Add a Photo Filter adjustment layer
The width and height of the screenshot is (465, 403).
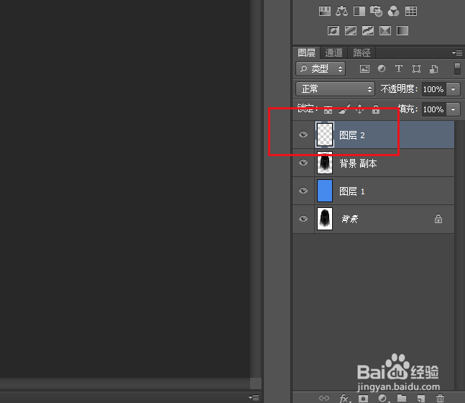click(x=377, y=12)
